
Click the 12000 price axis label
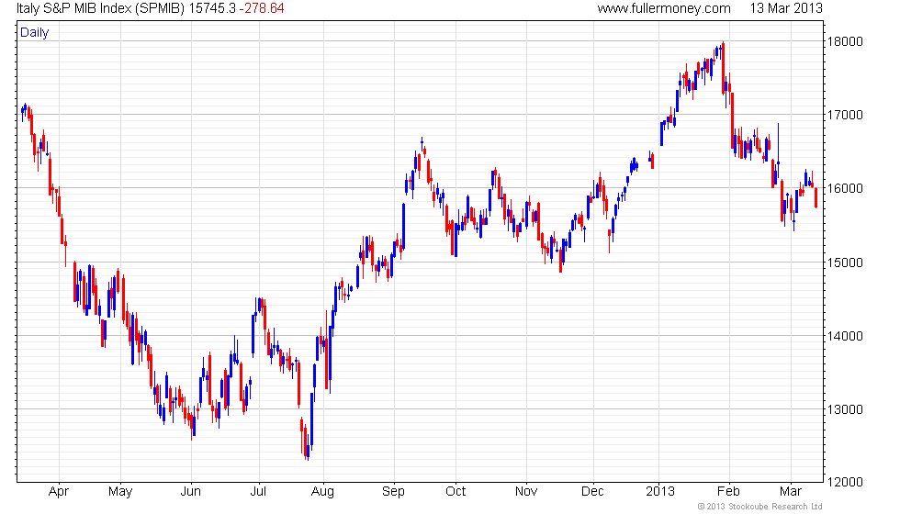pyautogui.click(x=844, y=483)
